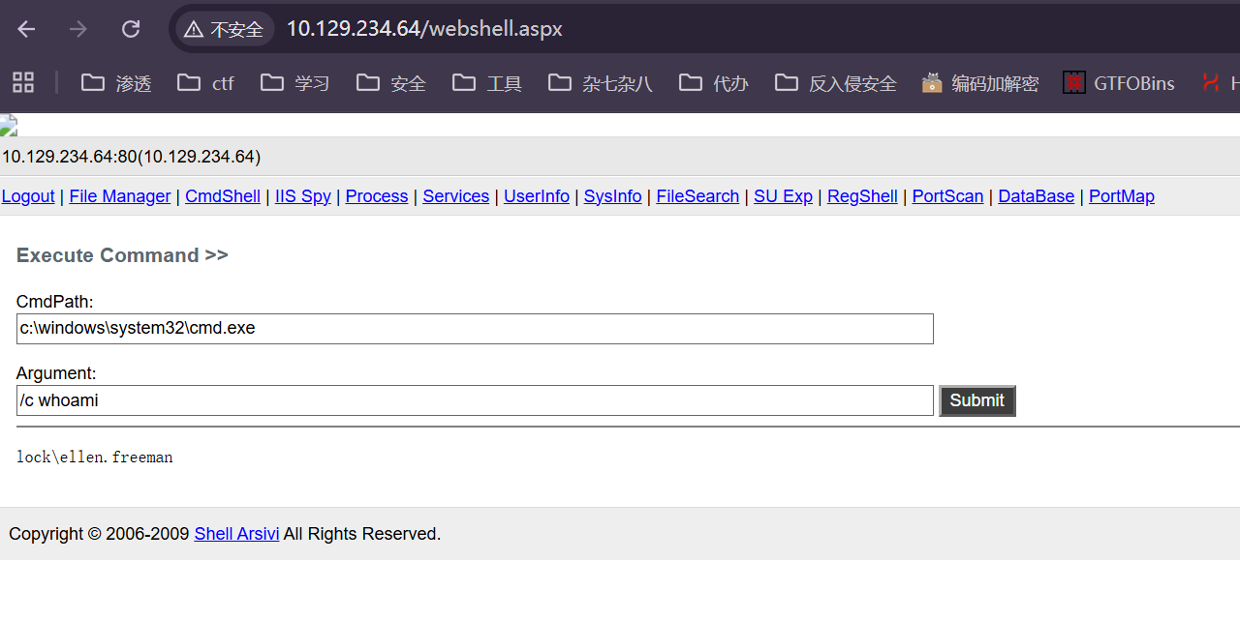Open the 渗透 bookmarks folder
Image resolution: width=1240 pixels, height=620 pixels.
pyautogui.click(x=117, y=83)
